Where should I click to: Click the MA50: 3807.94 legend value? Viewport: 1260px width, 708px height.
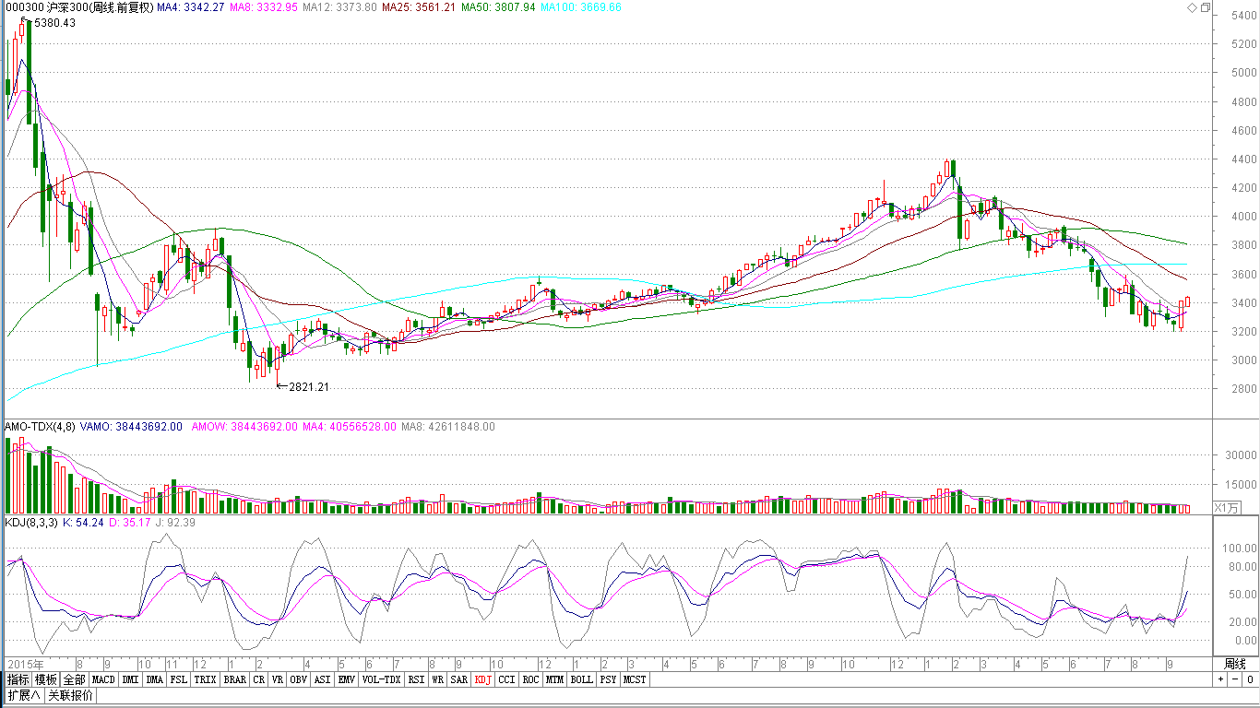tap(498, 7)
